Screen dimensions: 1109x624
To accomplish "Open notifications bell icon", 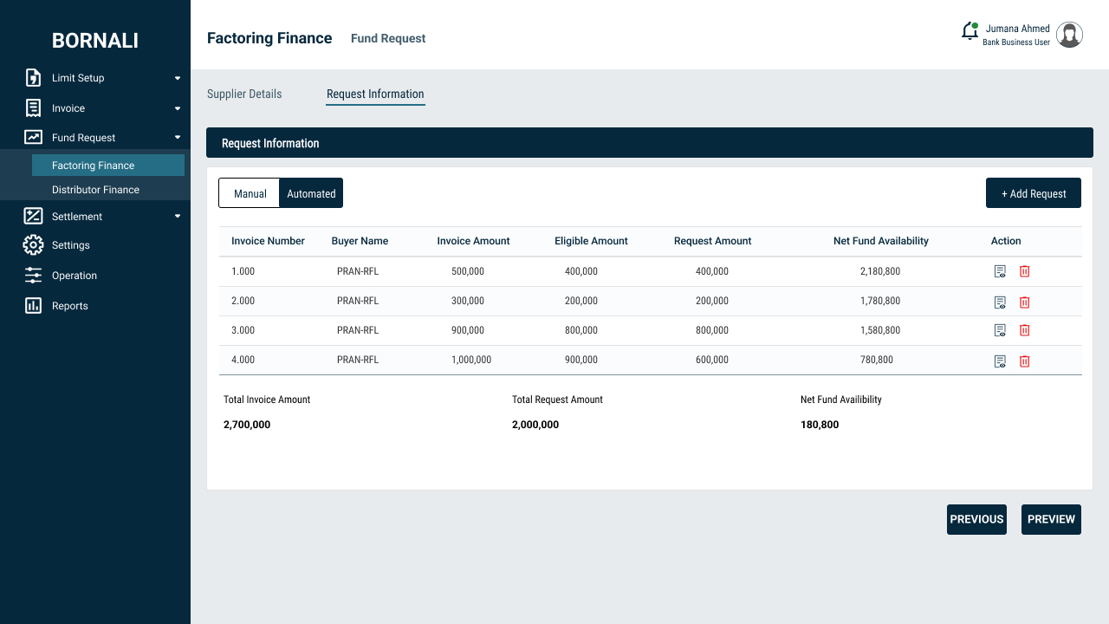I will (x=970, y=31).
